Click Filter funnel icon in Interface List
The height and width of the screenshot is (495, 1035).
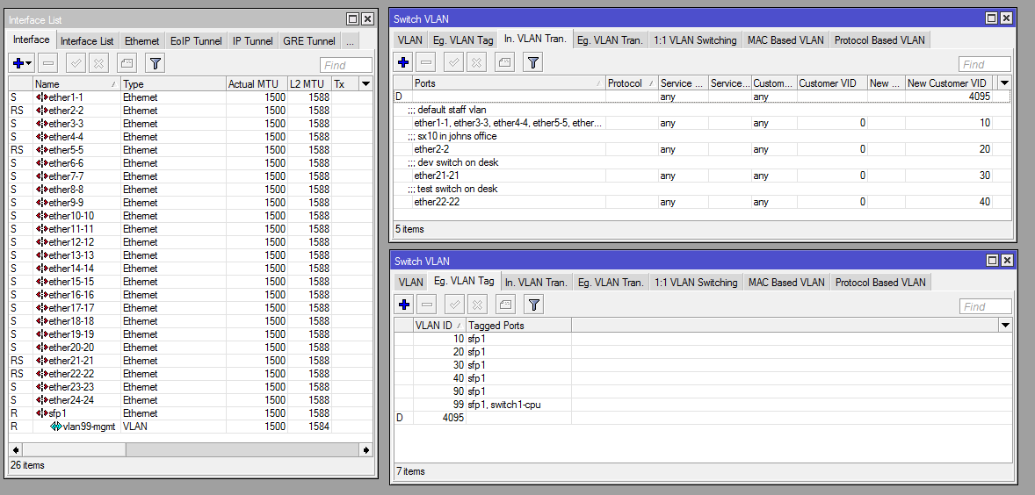(x=156, y=63)
